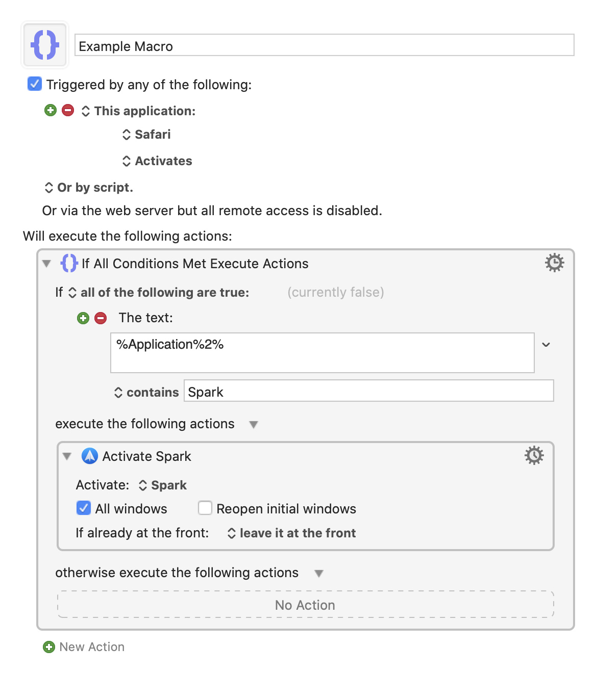Toggle the Triggered by any checkbox
The image size is (596, 674).
[x=35, y=84]
